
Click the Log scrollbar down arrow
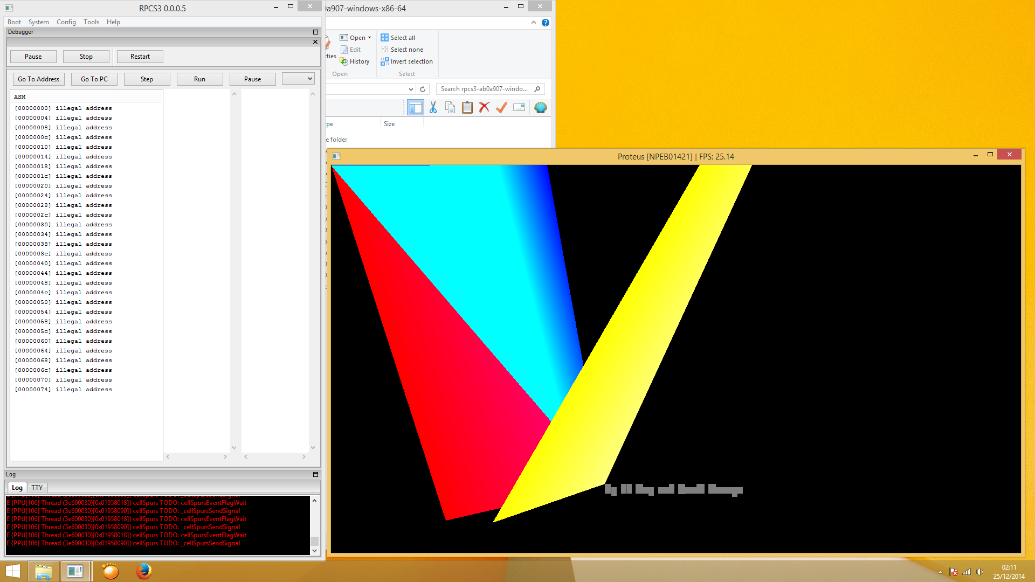point(315,551)
